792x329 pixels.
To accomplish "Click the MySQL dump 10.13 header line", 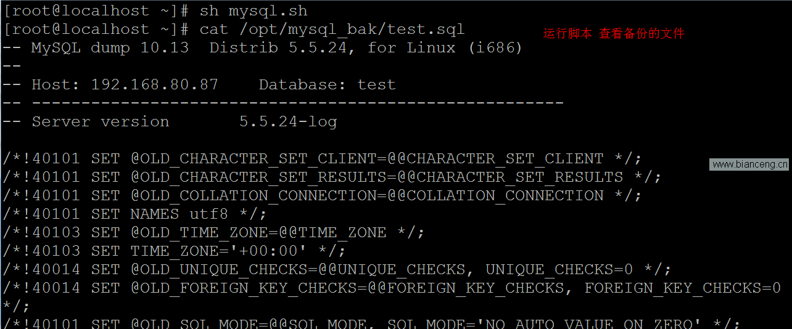I will (263, 48).
